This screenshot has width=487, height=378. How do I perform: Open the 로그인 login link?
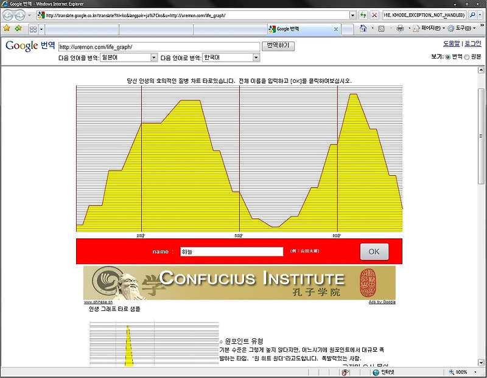(473, 44)
